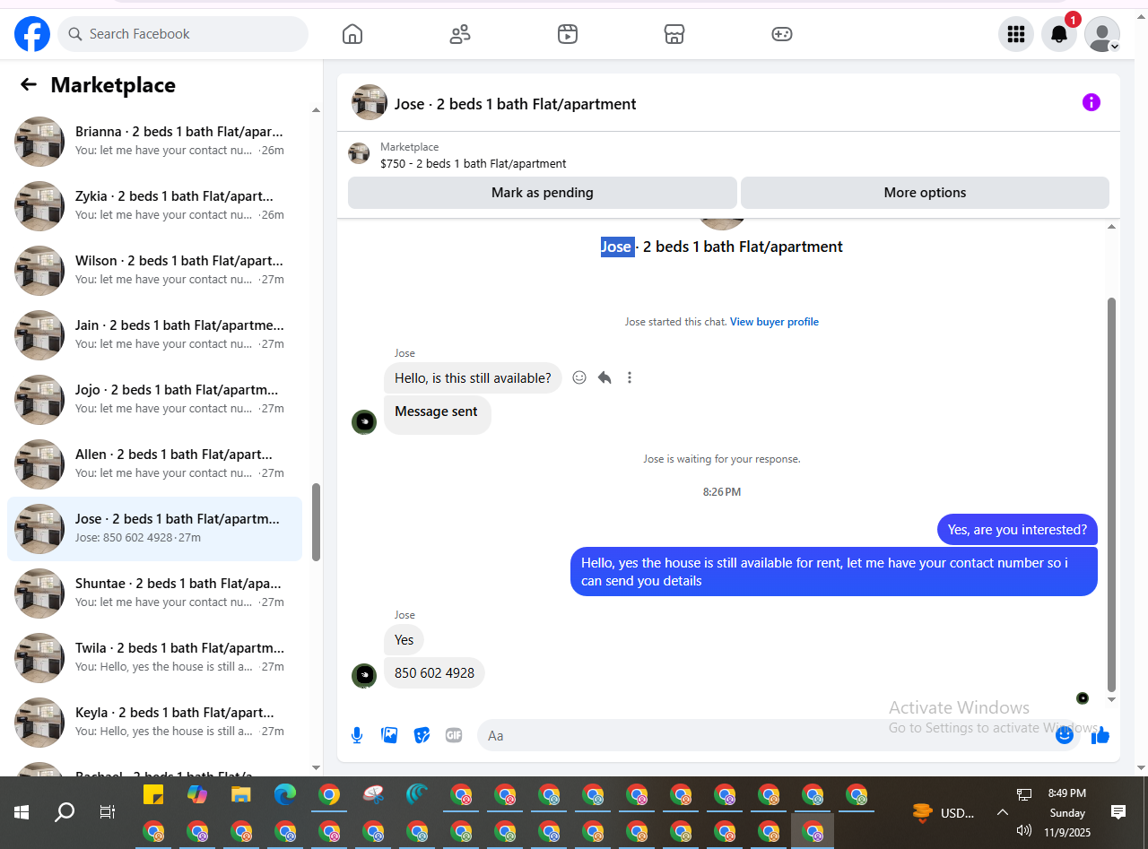Attach a photo to the message
Screen dimensions: 1148x849
pyautogui.click(x=389, y=735)
